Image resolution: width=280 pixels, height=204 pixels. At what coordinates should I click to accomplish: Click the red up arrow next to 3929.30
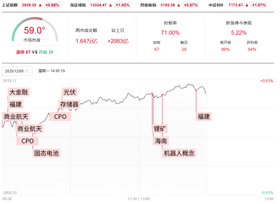[x=40, y=5]
